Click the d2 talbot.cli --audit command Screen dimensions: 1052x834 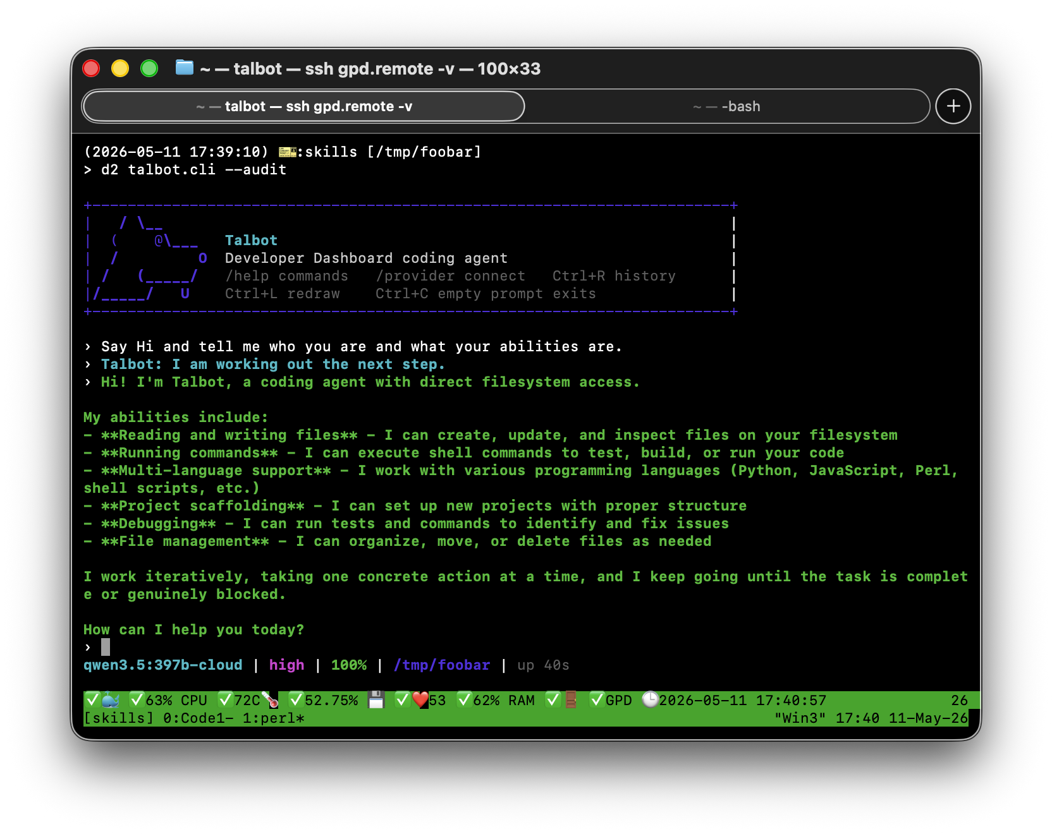click(x=193, y=169)
